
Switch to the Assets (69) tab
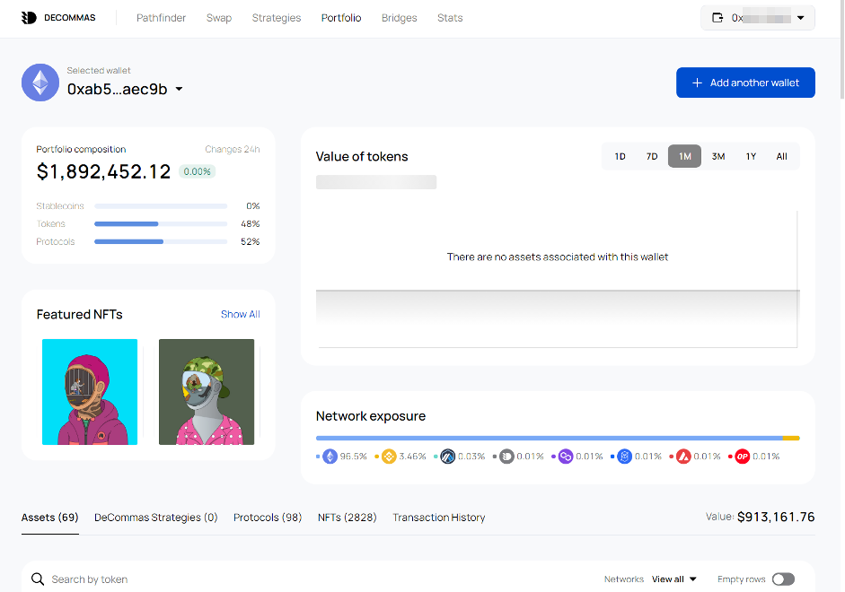tap(50, 518)
